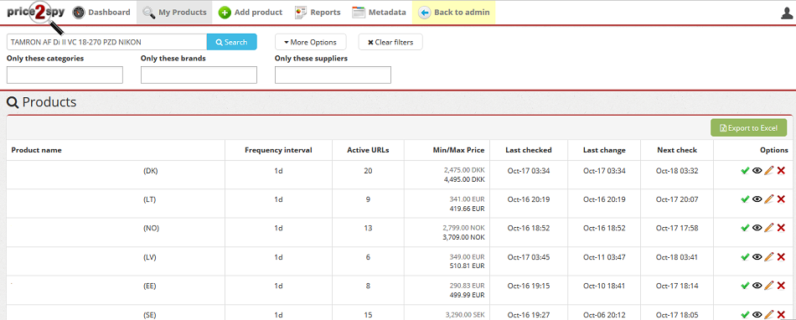The width and height of the screenshot is (796, 320).
Task: Click the Frequency interval column header
Action: click(278, 150)
